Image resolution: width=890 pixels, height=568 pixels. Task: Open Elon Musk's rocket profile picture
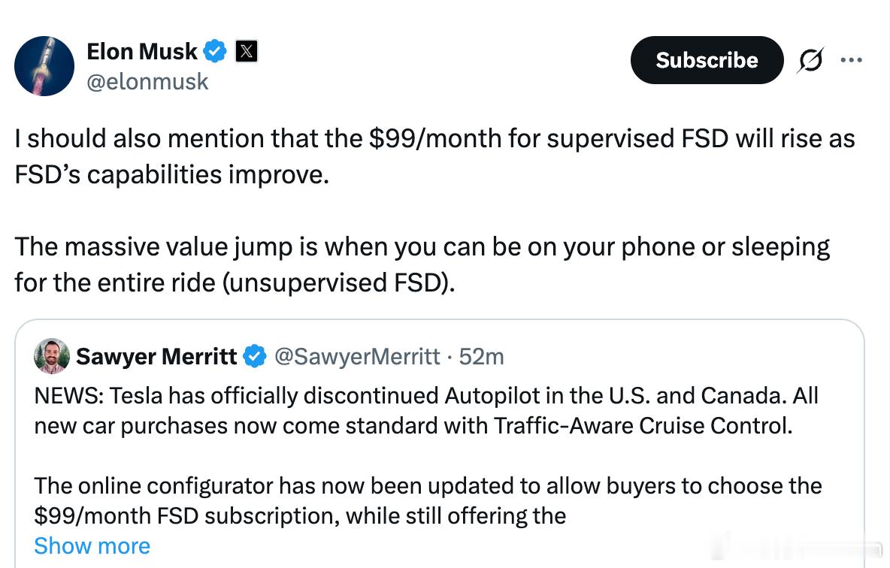pos(44,66)
